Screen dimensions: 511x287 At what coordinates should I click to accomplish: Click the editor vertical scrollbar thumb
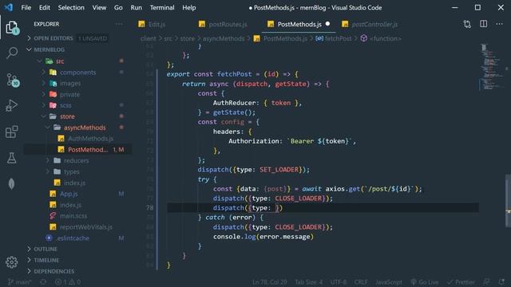508,200
